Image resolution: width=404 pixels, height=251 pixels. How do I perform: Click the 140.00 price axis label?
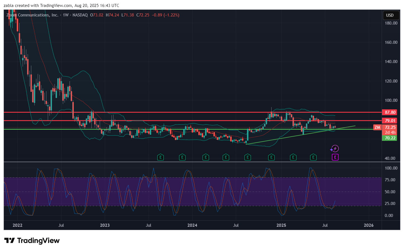[391, 62]
